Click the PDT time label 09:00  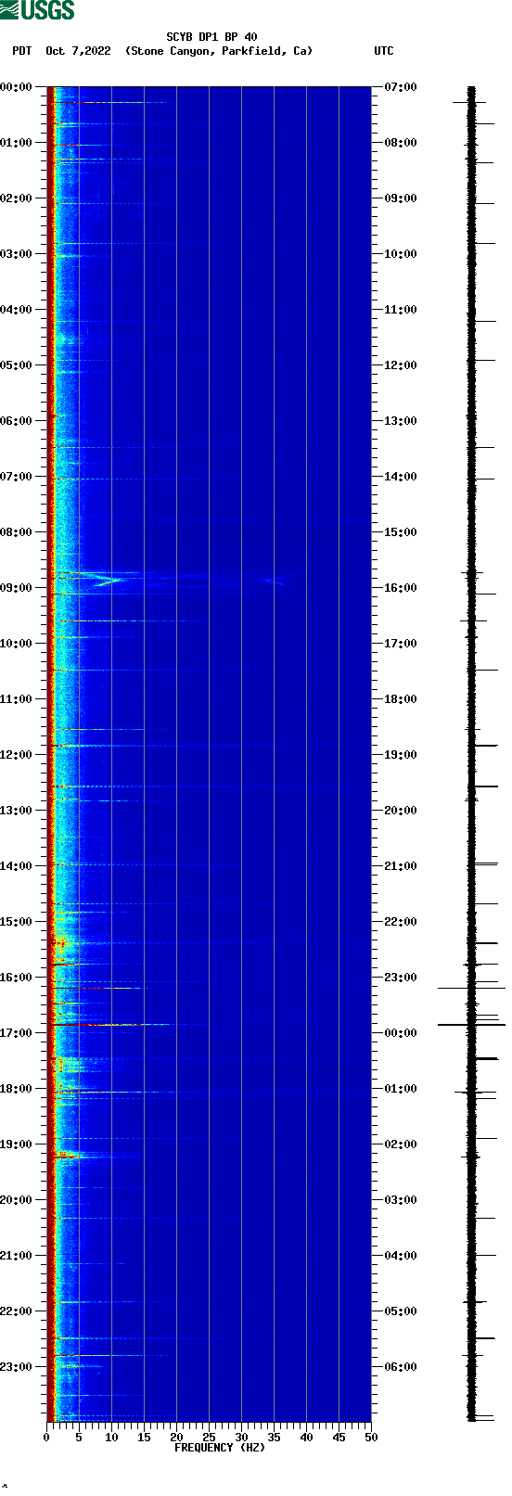17,588
